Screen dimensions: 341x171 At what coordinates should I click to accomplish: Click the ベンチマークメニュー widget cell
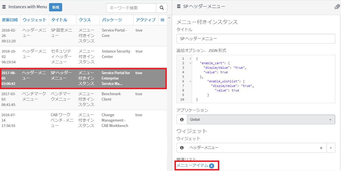(34, 97)
